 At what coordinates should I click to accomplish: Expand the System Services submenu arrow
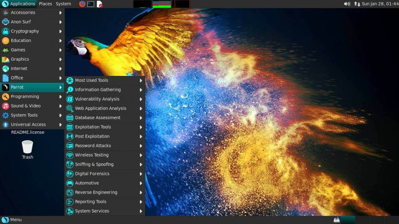[x=141, y=211]
